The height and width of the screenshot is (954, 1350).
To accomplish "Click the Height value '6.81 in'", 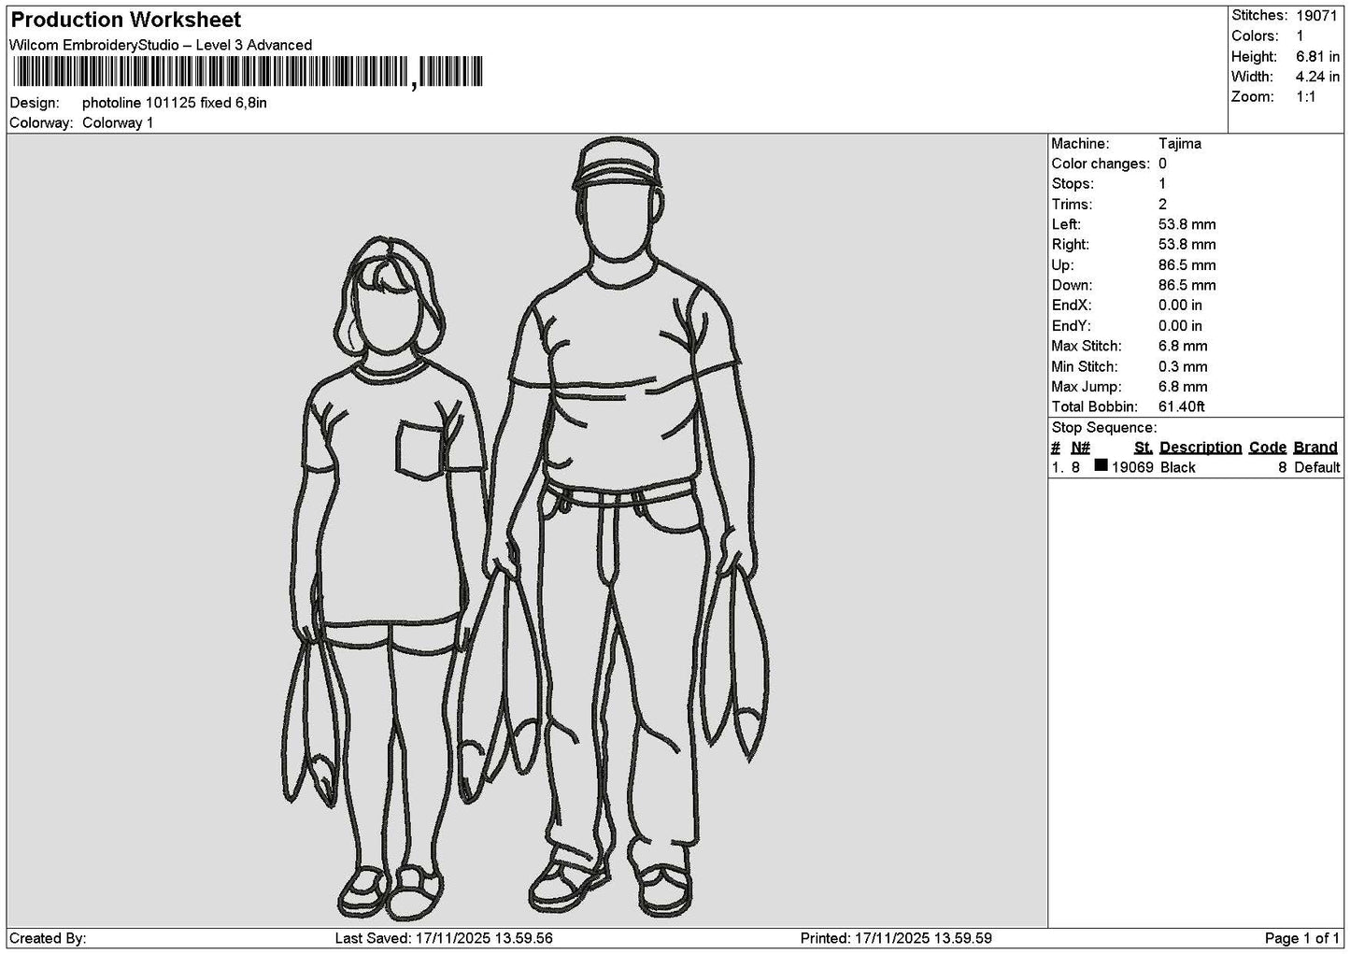I will (x=1317, y=57).
